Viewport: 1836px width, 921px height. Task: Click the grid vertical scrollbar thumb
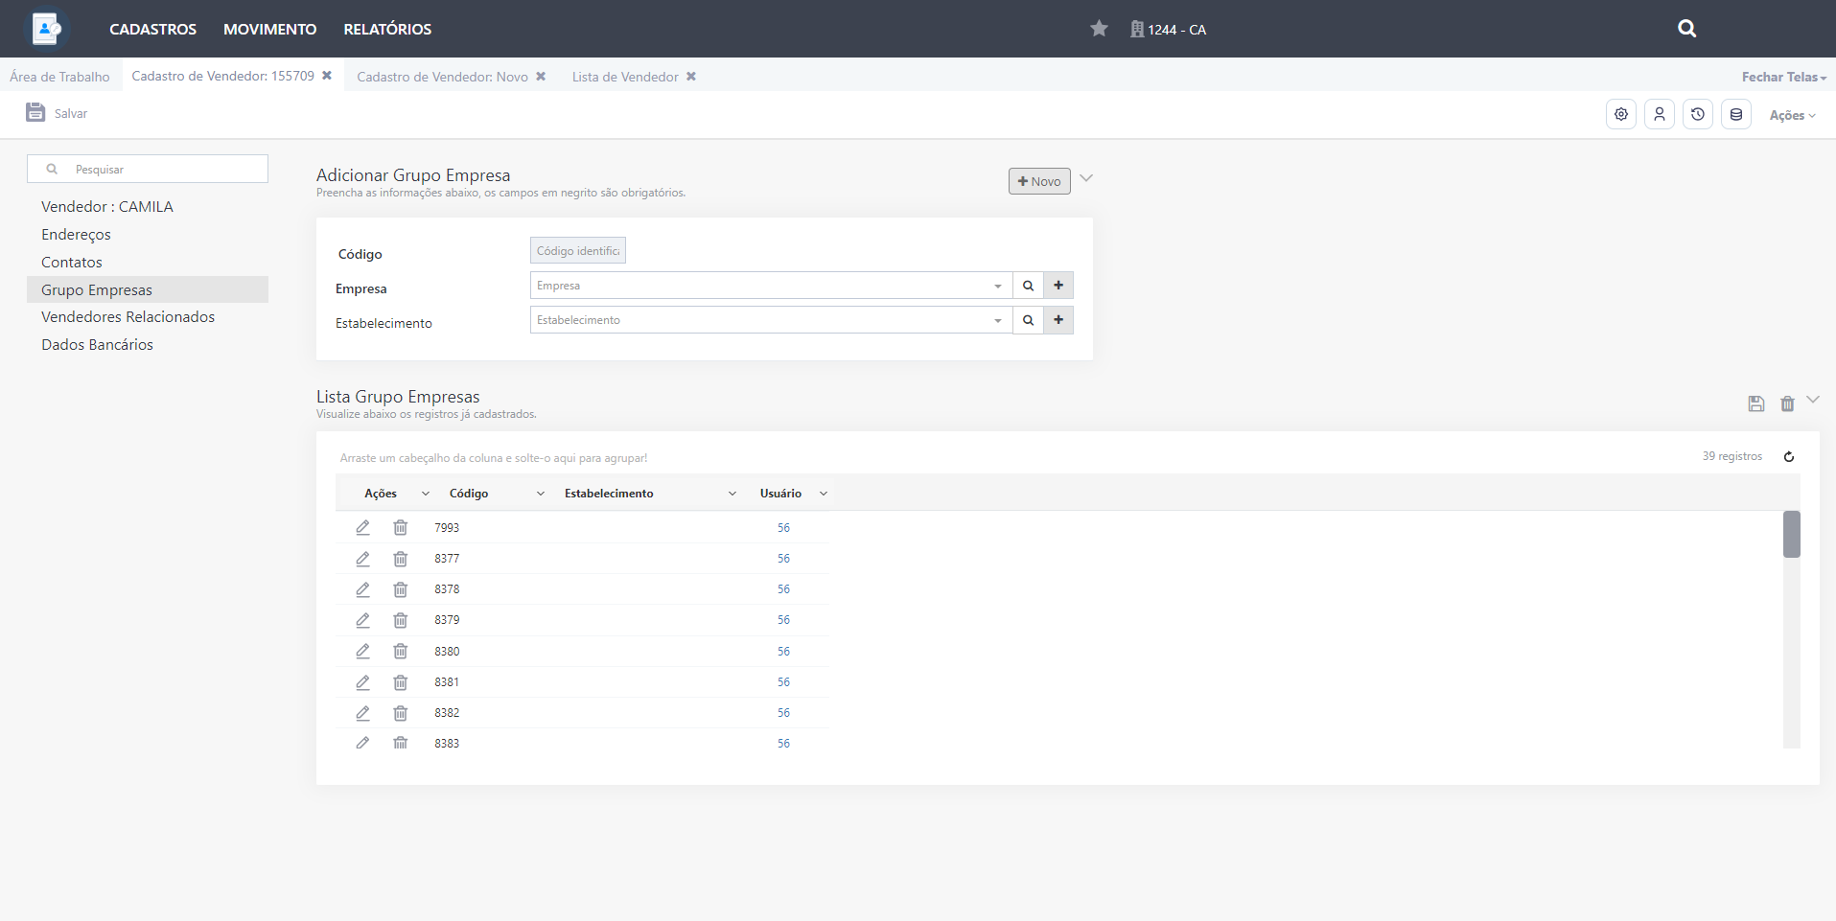coord(1791,534)
